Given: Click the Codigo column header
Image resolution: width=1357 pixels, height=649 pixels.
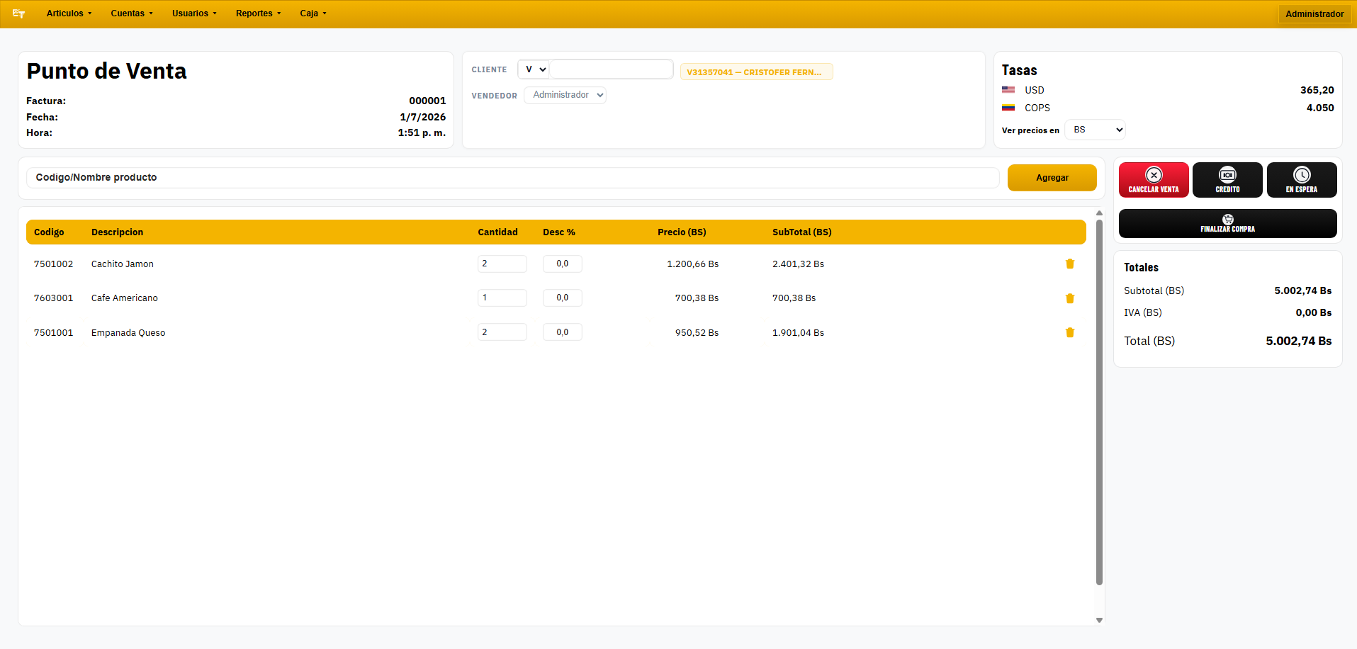Looking at the screenshot, I should pyautogui.click(x=49, y=232).
